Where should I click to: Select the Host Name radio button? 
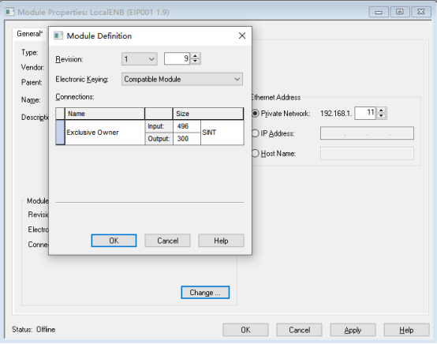pos(255,153)
